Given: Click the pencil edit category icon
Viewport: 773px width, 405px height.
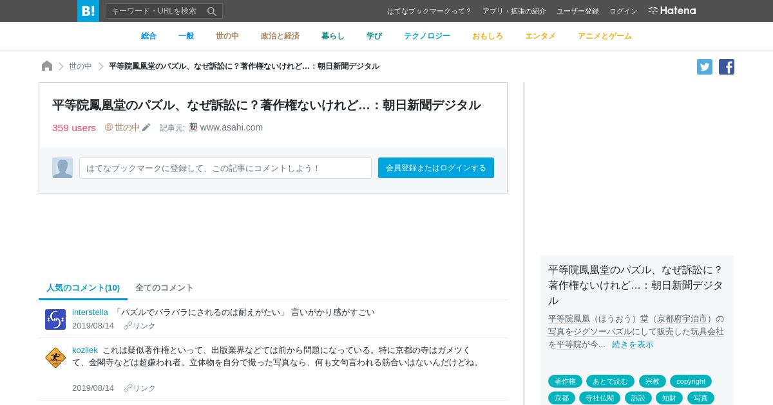Looking at the screenshot, I should [146, 127].
